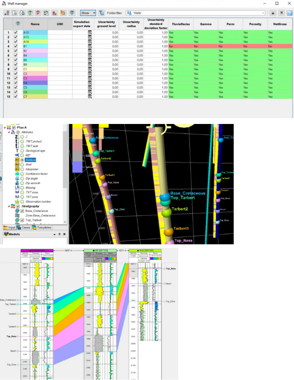Toggle the Stratigraphy checkbox
The width and height of the screenshot is (294, 380).
click(x=18, y=206)
